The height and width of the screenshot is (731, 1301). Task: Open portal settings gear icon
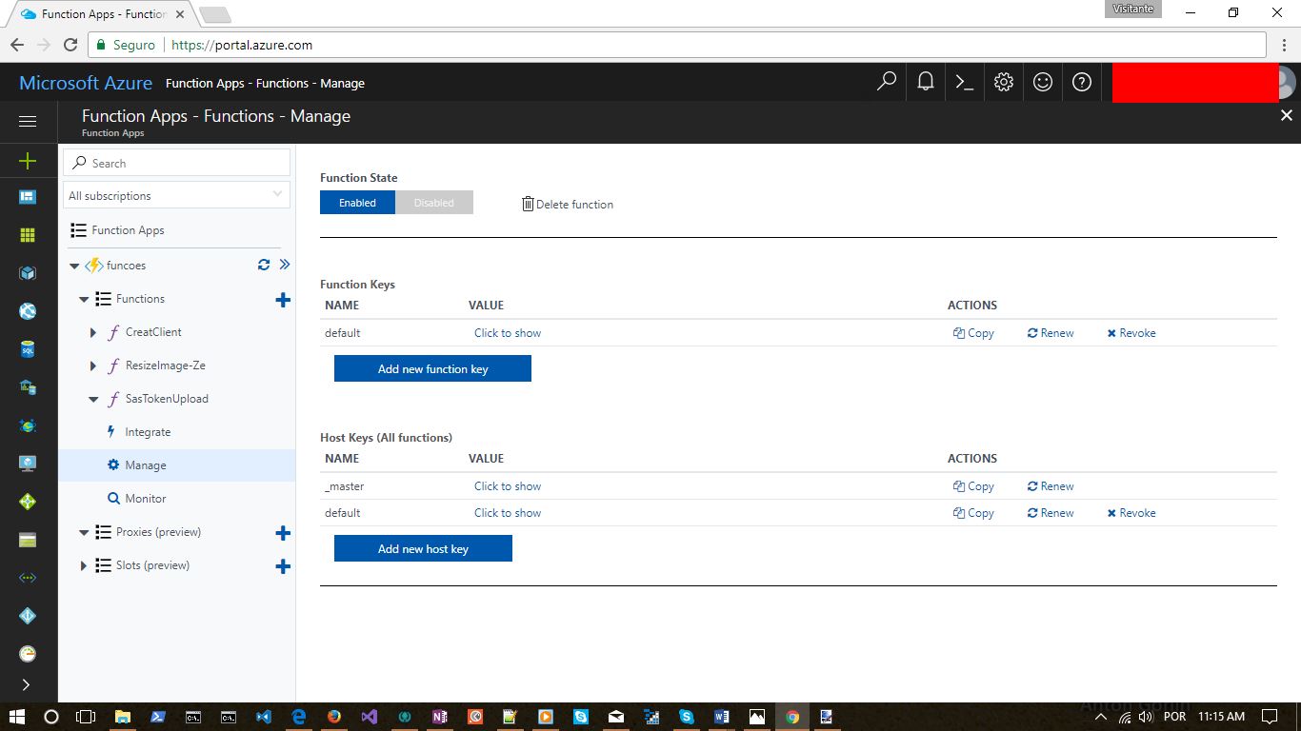(x=1004, y=82)
